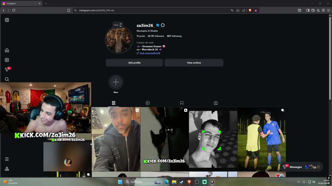Image resolution: width=332 pixels, height=186 pixels.
Task: Click the share page icon in address bar
Action: tap(244, 10)
